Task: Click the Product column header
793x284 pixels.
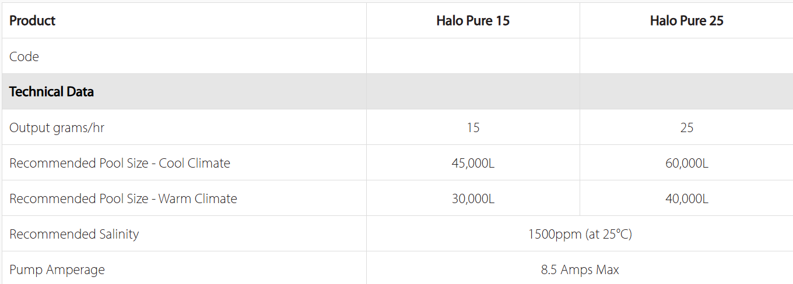Action: (33, 20)
